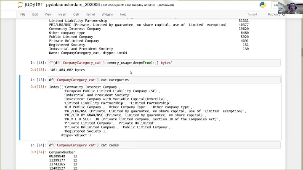
Task: Click the Python 3 kernel name indicator
Action: 275,14
